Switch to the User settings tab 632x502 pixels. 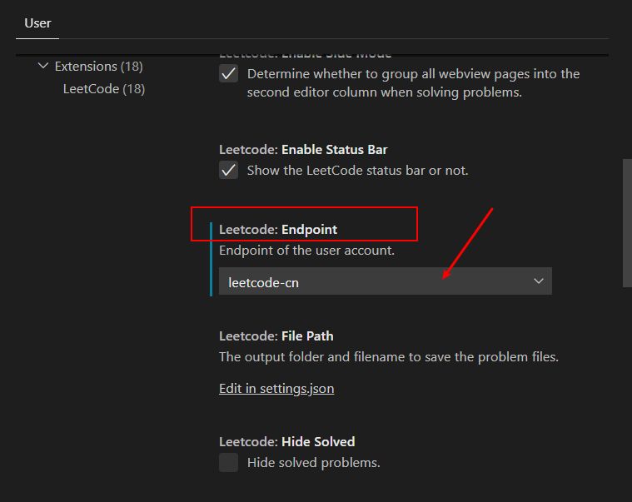(x=37, y=23)
